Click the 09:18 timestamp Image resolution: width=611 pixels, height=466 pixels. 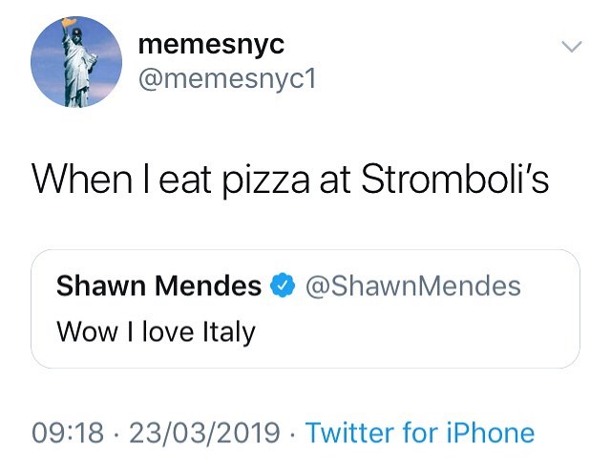(68, 432)
